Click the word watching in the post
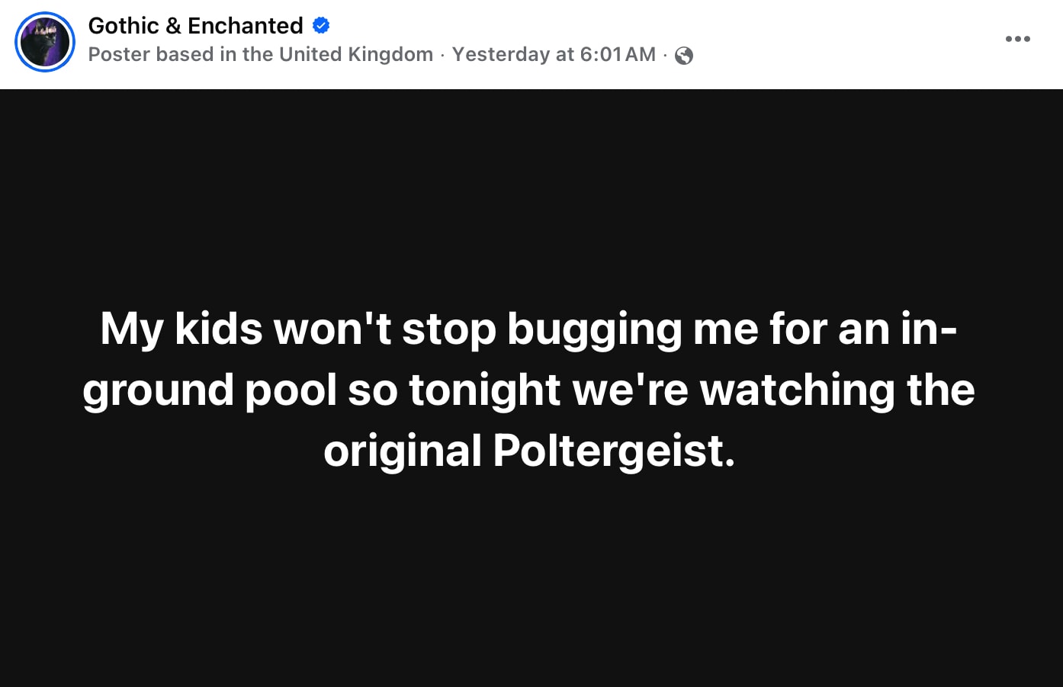The height and width of the screenshot is (687, 1063). point(797,390)
